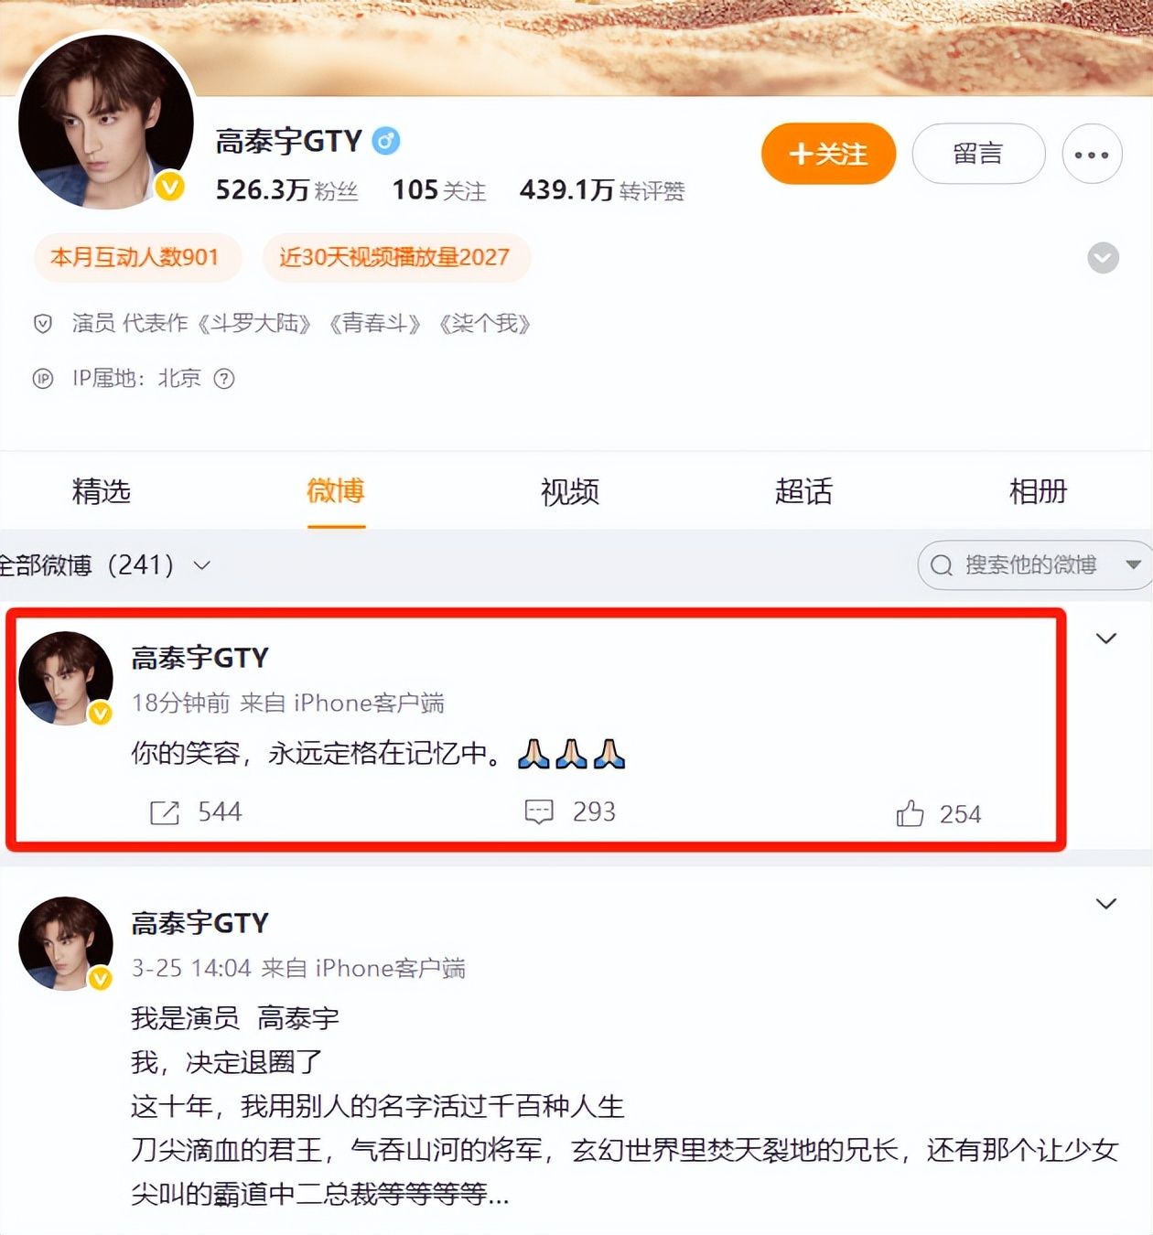Click the repost icon showing 544

coord(165,812)
